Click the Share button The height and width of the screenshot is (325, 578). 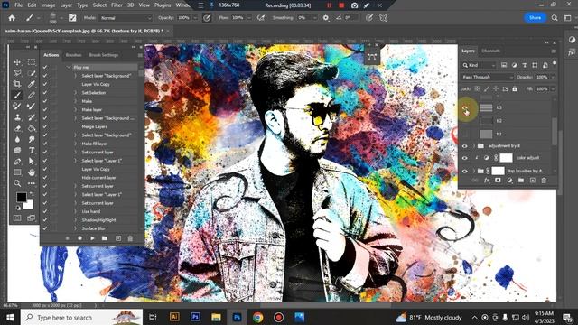click(x=535, y=18)
